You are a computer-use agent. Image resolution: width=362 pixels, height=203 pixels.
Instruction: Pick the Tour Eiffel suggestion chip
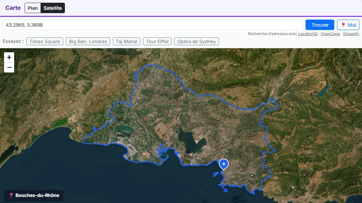tap(157, 41)
